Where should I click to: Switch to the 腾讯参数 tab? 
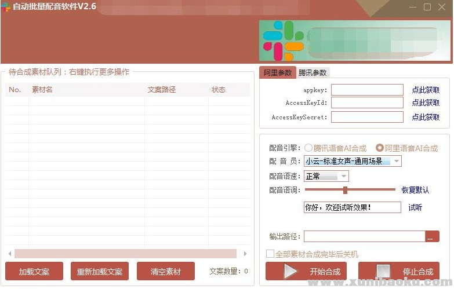(x=313, y=73)
